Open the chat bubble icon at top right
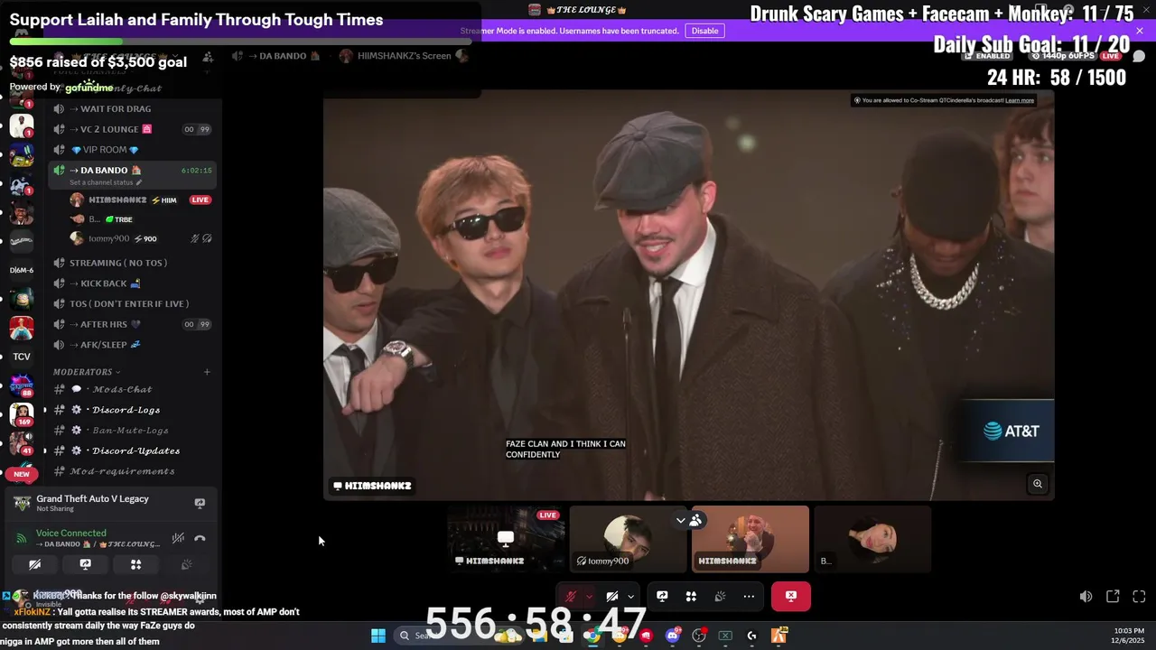Image resolution: width=1156 pixels, height=650 pixels. pos(1139,56)
